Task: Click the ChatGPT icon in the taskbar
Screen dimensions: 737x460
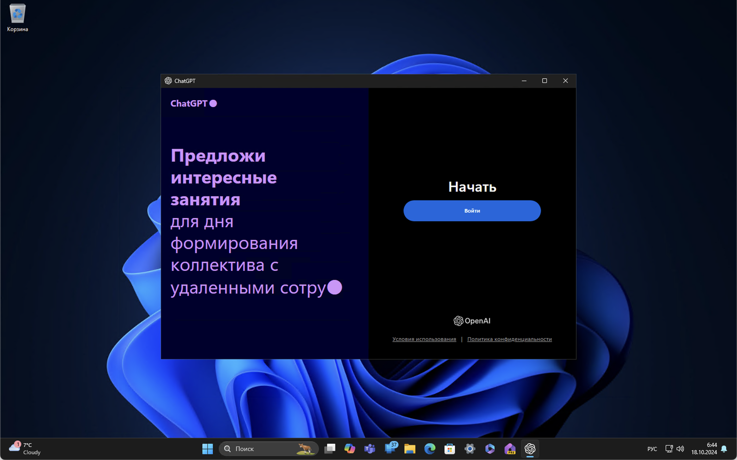Action: click(x=530, y=449)
